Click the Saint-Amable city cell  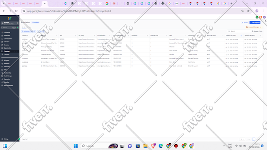coord(173,51)
